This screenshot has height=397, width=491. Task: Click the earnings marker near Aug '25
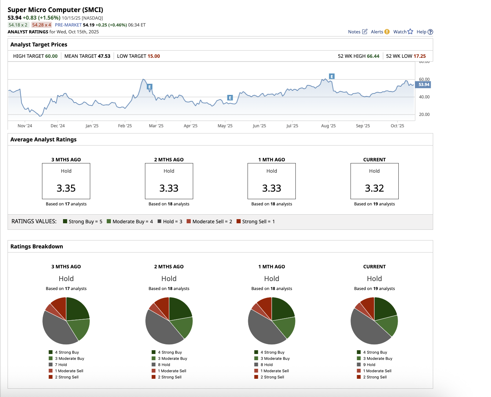pyautogui.click(x=332, y=76)
